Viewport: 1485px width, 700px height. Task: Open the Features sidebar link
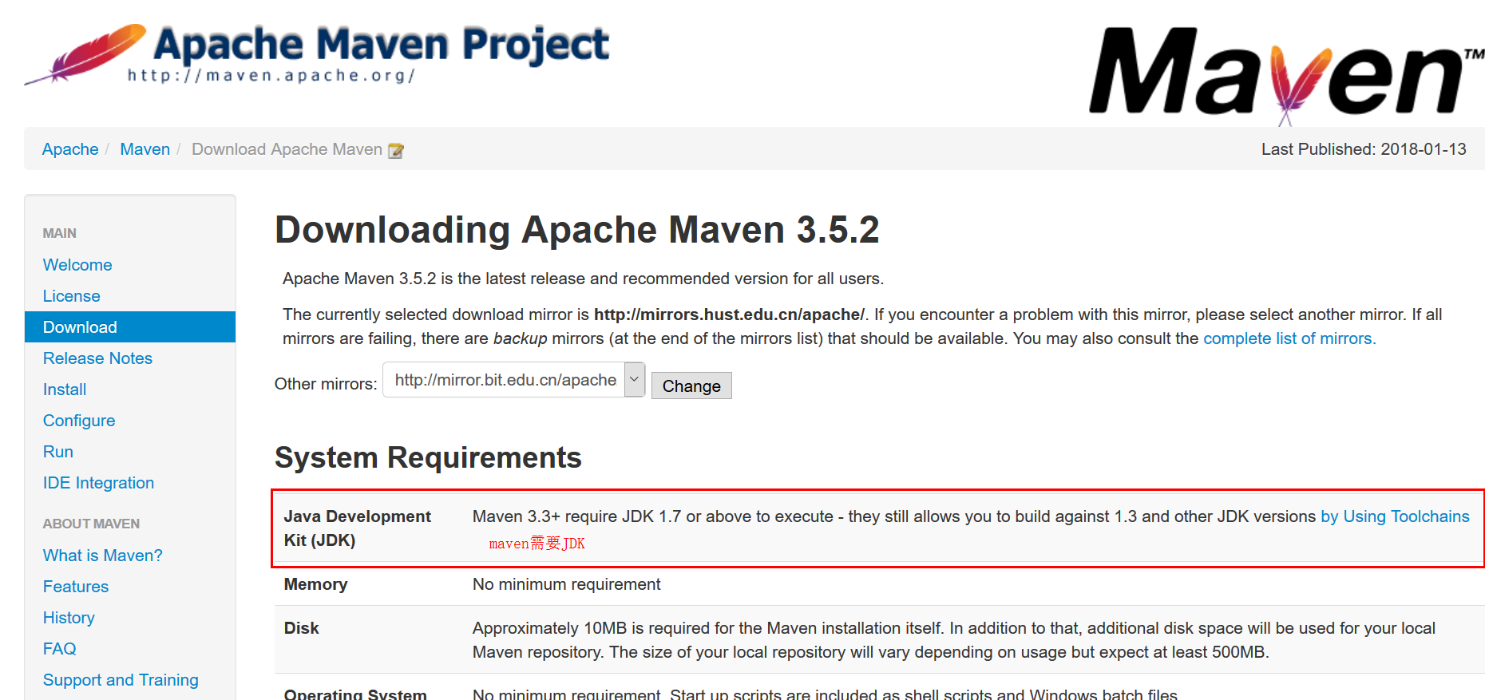point(76,587)
